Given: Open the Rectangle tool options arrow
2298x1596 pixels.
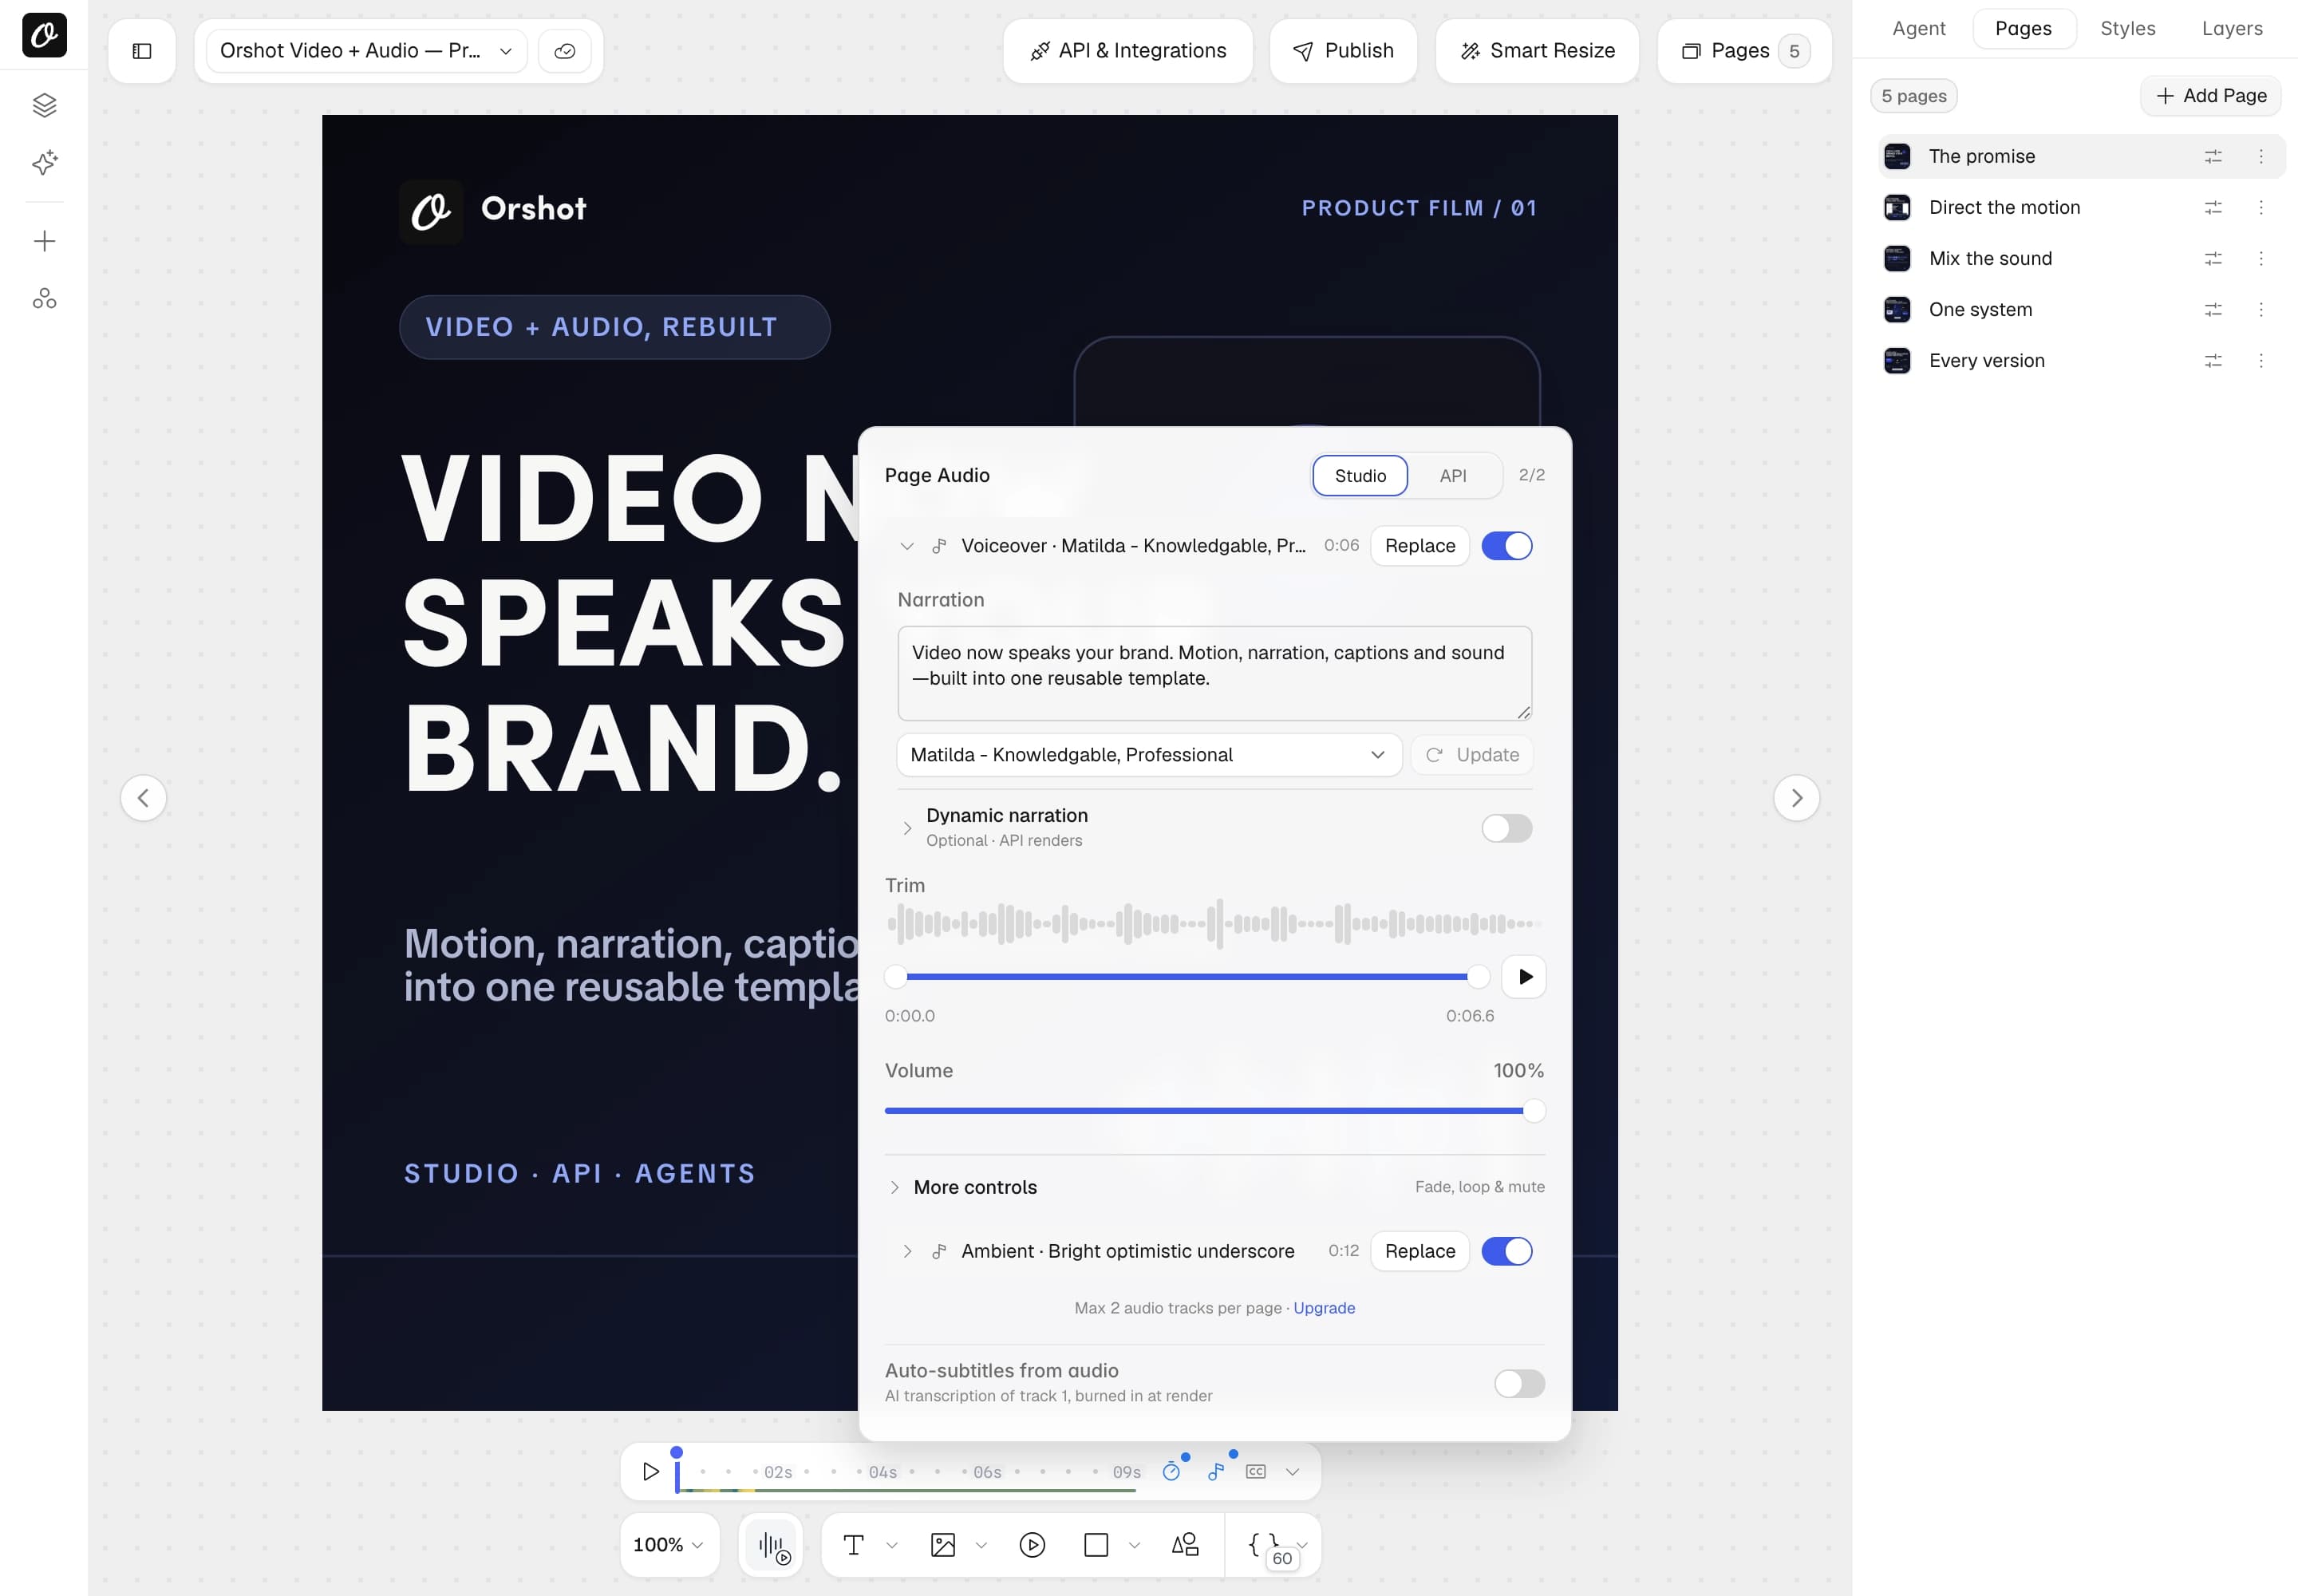Looking at the screenshot, I should point(1134,1546).
